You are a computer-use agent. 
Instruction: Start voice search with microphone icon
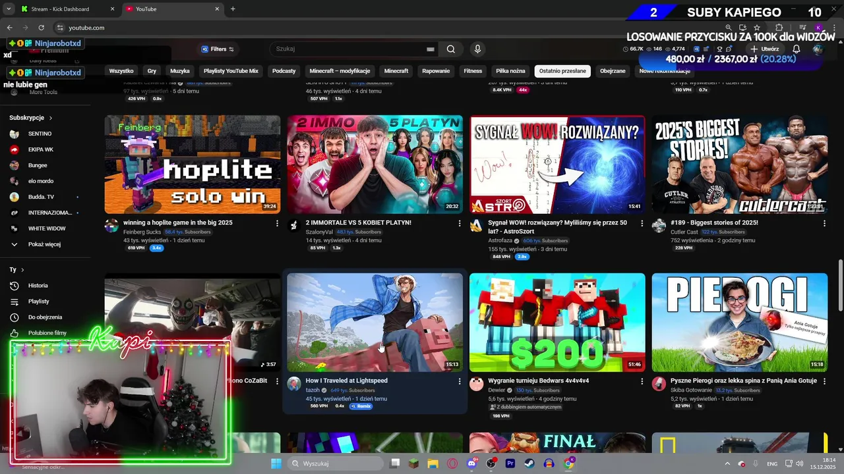pyautogui.click(x=477, y=49)
